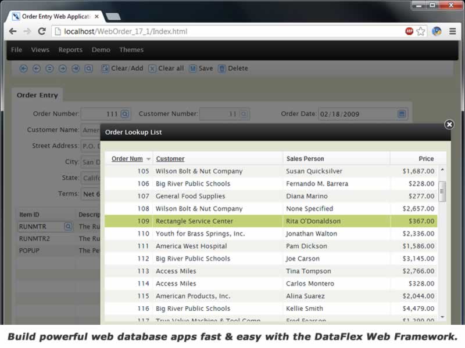The width and height of the screenshot is (465, 348).
Task: Click the previous record arrow icon
Action: click(37, 68)
